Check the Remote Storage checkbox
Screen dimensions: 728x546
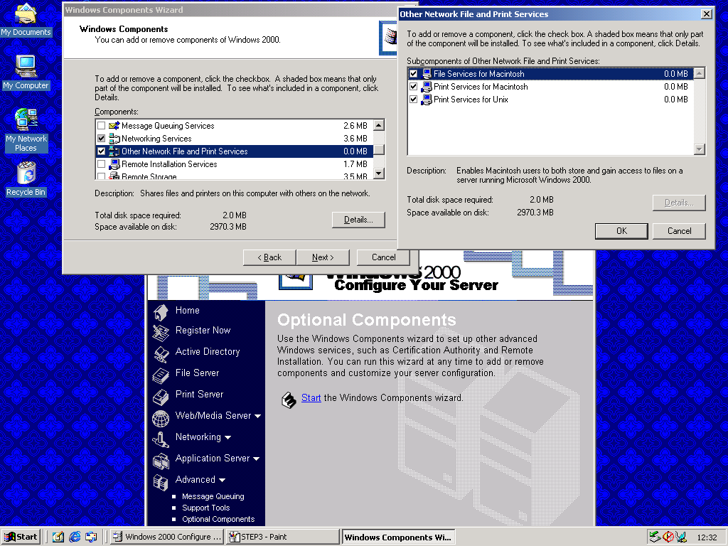(x=101, y=176)
